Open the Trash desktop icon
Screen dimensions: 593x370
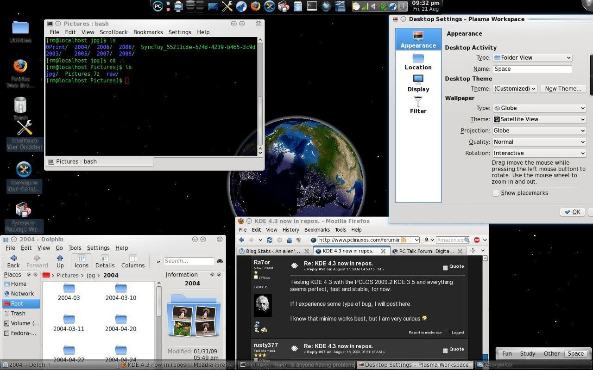pos(20,107)
